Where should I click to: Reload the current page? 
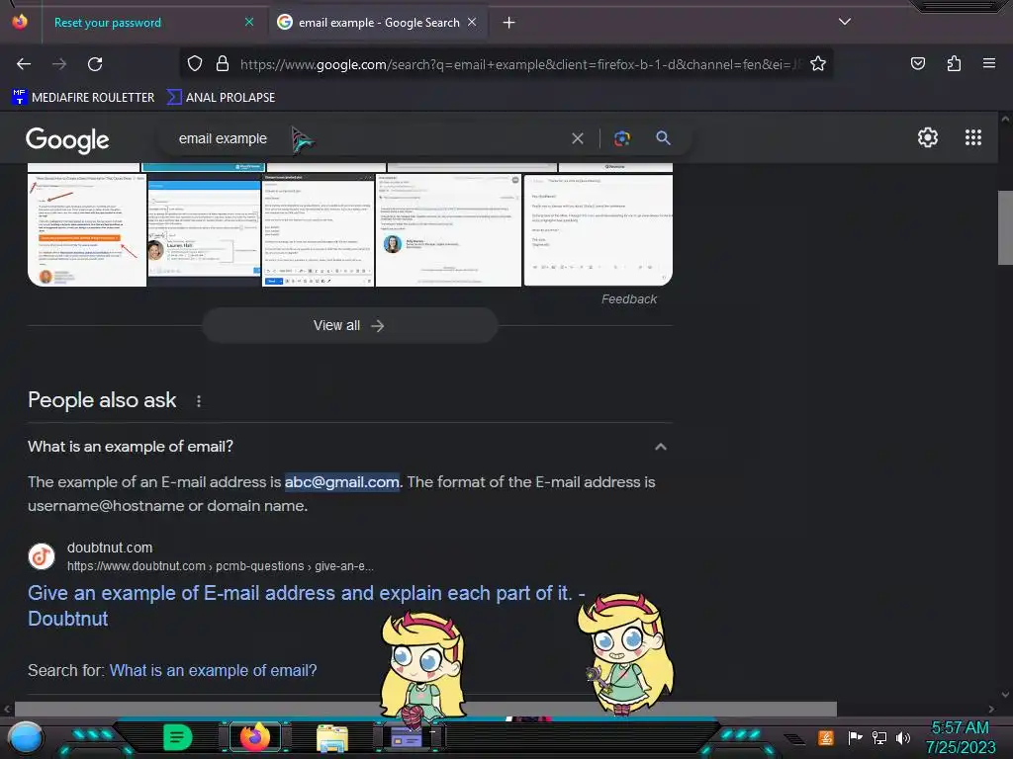tap(95, 64)
